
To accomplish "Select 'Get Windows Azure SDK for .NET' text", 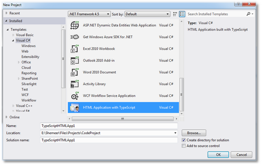I will [108, 37].
